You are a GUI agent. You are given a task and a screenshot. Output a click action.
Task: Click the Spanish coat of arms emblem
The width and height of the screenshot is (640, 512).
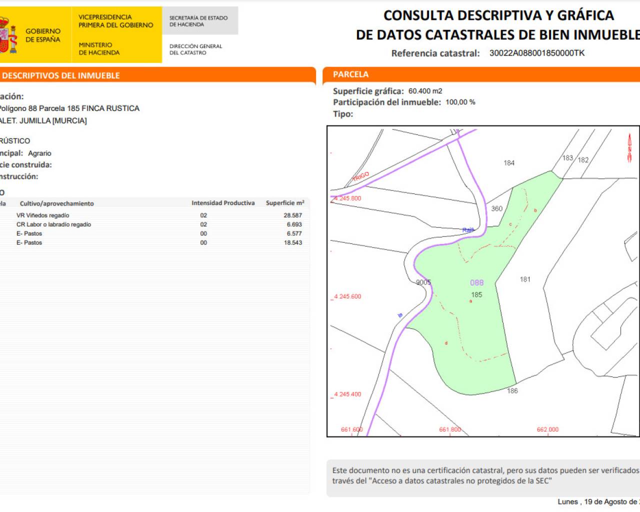(x=7, y=34)
